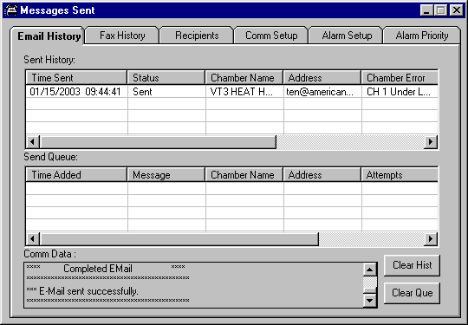Select the Alarm Priority tab
Screen dimensions: 468x325
coord(422,36)
